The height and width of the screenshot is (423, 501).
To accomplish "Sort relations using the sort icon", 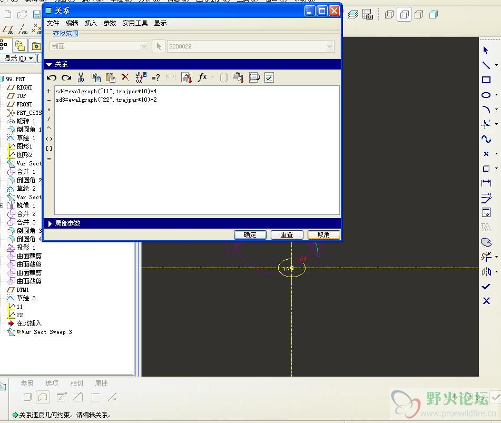I will 254,77.
